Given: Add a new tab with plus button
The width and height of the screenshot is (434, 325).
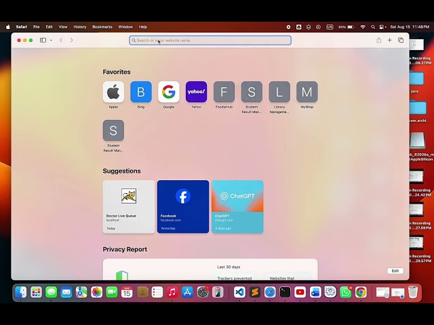Looking at the screenshot, I should click(x=389, y=41).
